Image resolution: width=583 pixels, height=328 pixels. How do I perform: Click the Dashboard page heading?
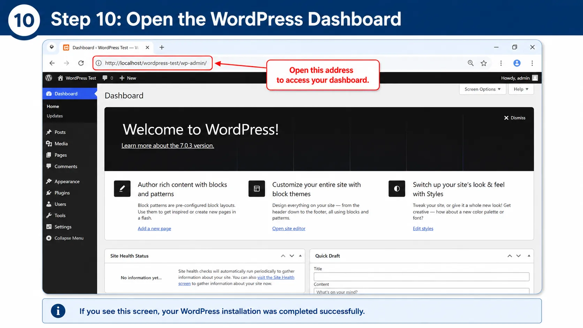[x=124, y=96]
